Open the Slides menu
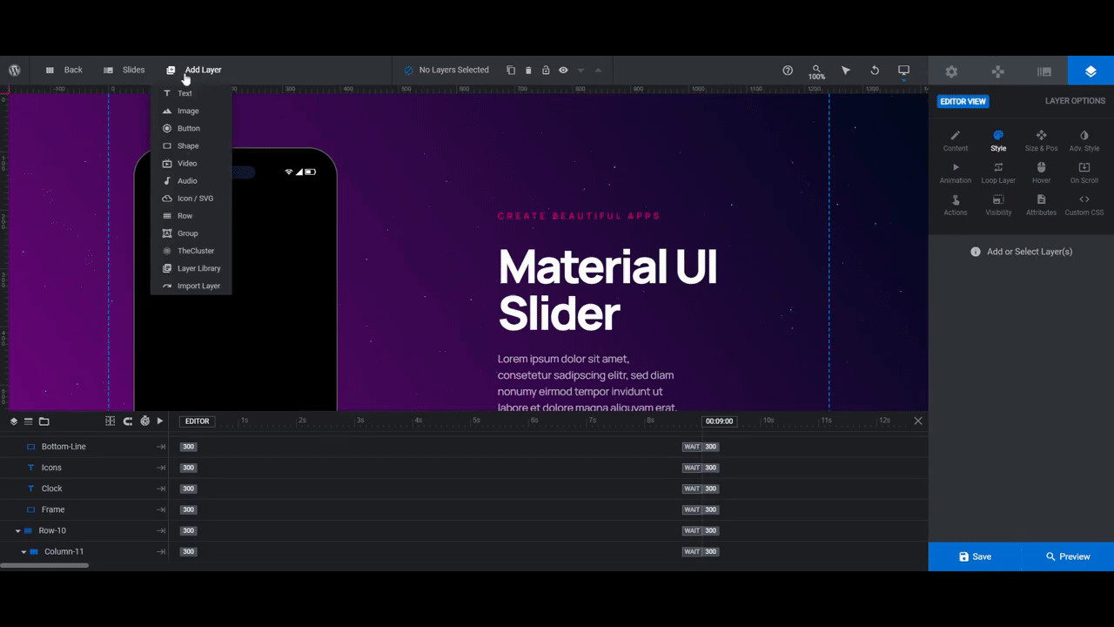1114x627 pixels. pyautogui.click(x=124, y=71)
